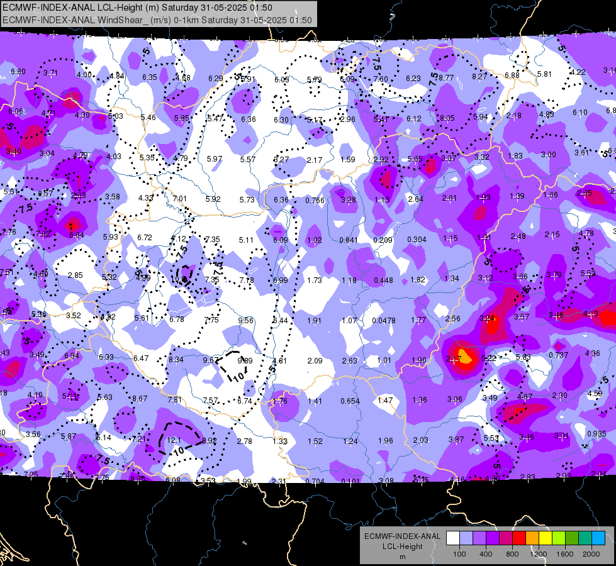Image resolution: width=616 pixels, height=566 pixels.
Task: Pick the dark green legend swatch above 1600
Action: point(572,538)
